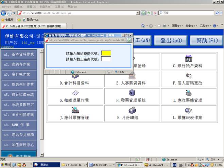Select a3. 會計帳作業 in the sidebar
Viewport: 224px width, 168px height.
pyautogui.click(x=19, y=74)
